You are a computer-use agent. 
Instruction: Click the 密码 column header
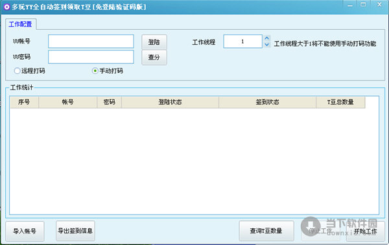[109, 102]
